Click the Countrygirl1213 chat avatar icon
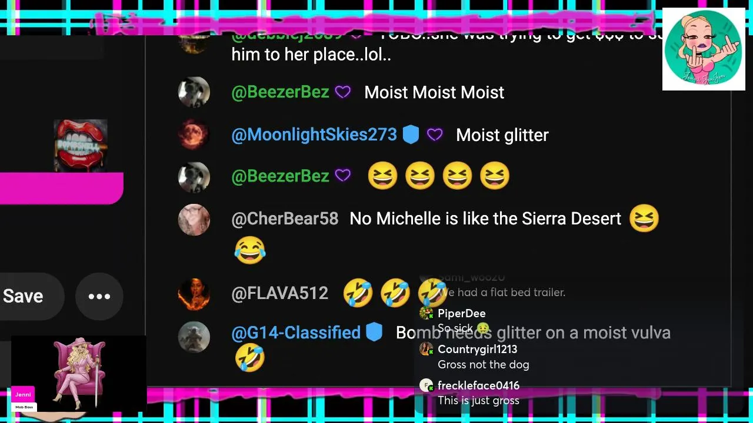Viewport: 753px width, 423px height. coord(427,350)
